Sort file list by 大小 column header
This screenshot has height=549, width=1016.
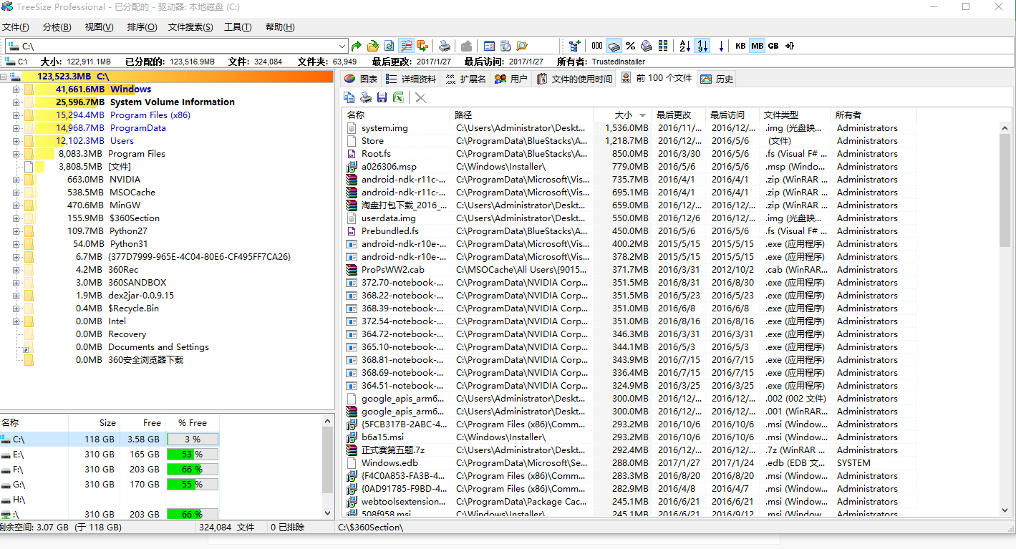coord(623,115)
